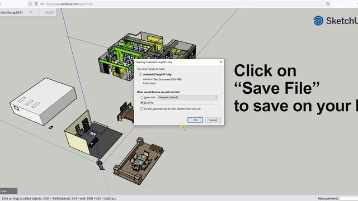This screenshot has width=358, height=201.
Task: Click the Measurements input box
Action: tap(349, 199)
